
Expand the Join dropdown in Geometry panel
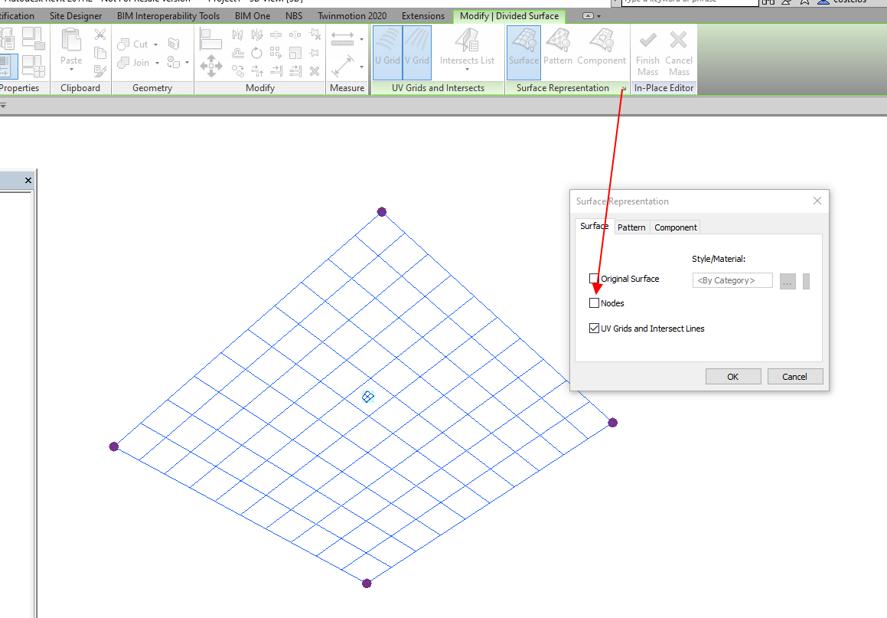click(x=155, y=63)
